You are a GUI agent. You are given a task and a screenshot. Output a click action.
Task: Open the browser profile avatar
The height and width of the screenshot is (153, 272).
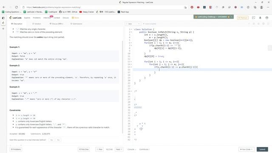(261, 7)
